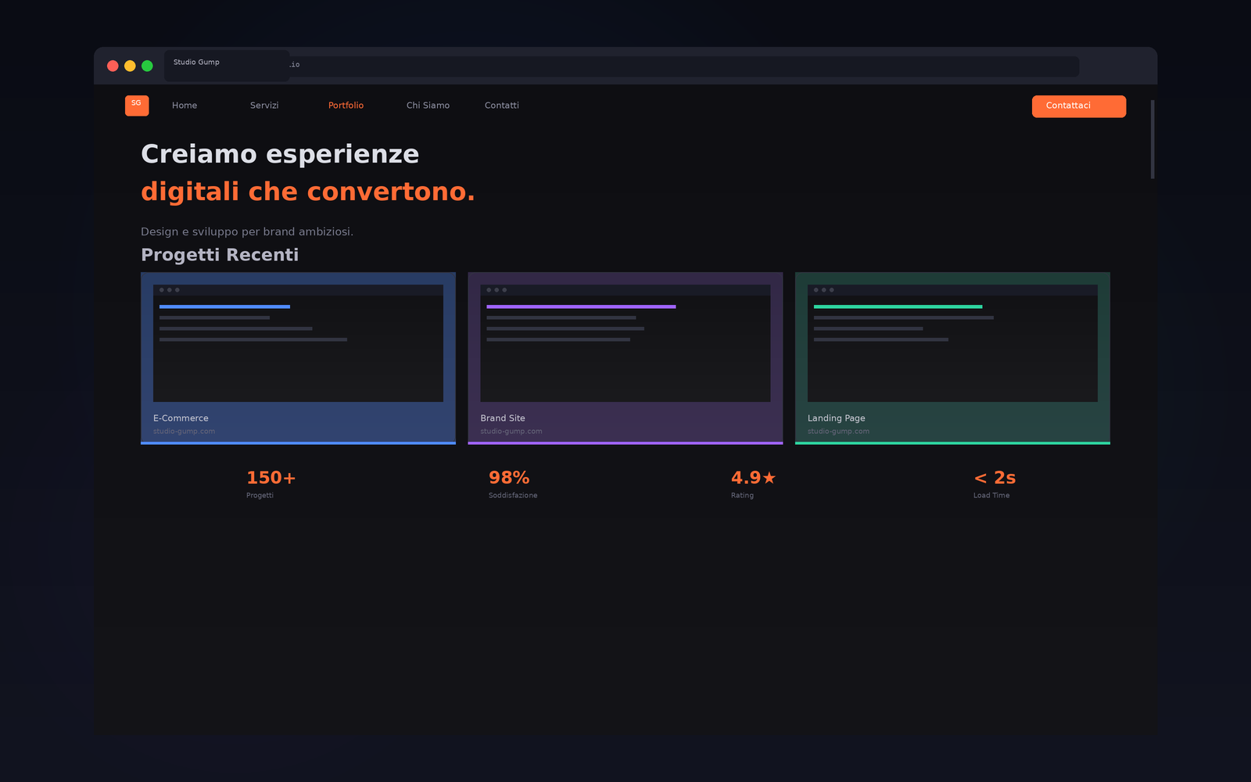Click the Contattaci button

(1079, 106)
